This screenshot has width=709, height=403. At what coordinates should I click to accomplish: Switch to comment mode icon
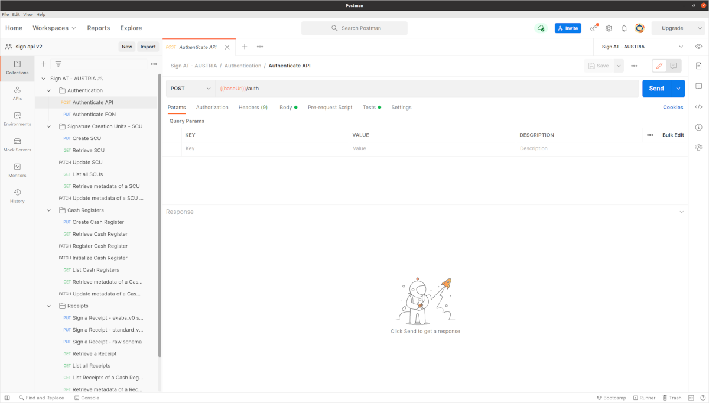click(674, 66)
